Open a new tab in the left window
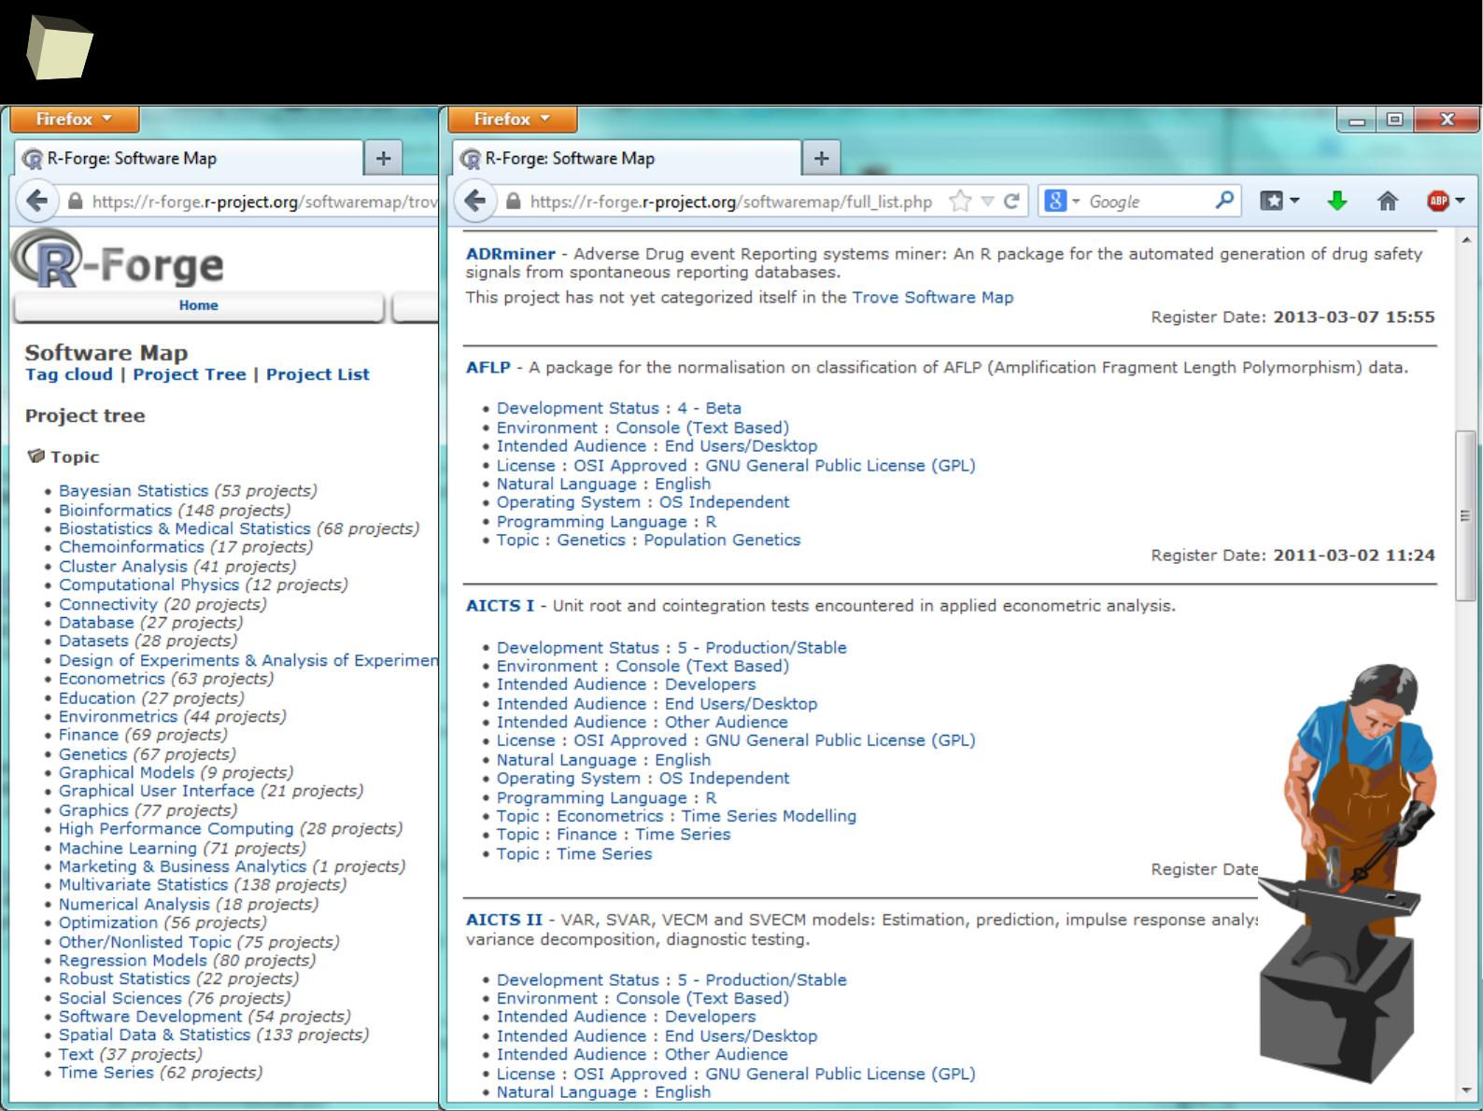This screenshot has height=1111, width=1483. click(383, 158)
